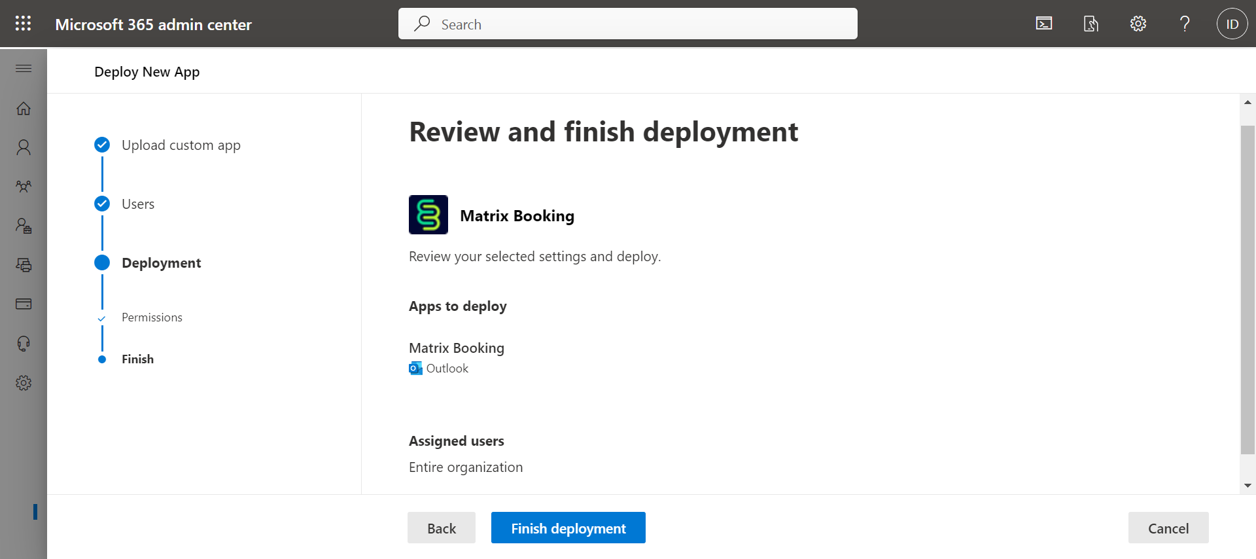Screen dimensions: 1256x559
Task: Select the Upload custom app step
Action: (181, 145)
